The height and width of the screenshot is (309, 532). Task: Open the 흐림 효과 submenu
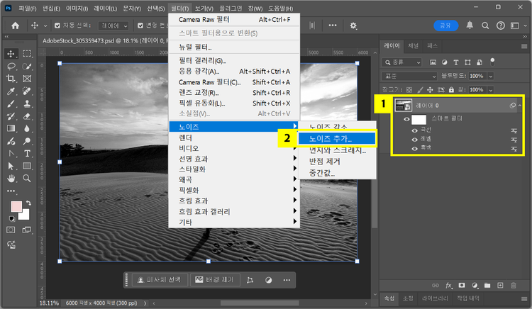point(234,201)
